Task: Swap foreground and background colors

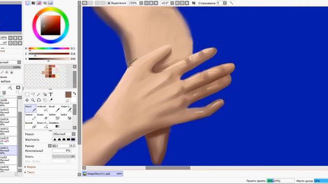Action: (74, 94)
